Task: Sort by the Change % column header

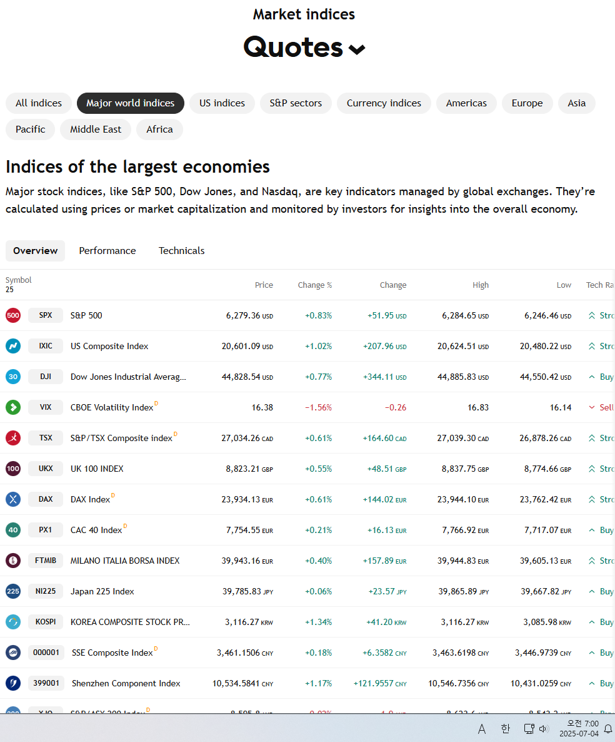Action: [x=315, y=285]
